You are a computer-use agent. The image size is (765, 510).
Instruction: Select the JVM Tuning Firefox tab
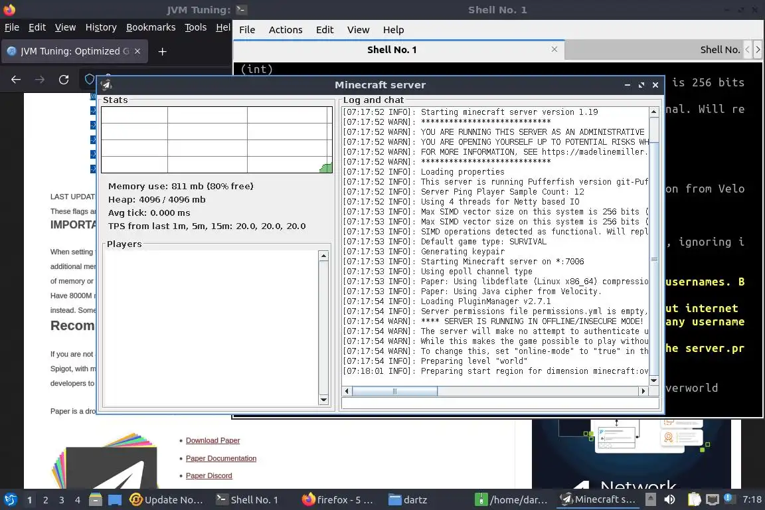(74, 51)
